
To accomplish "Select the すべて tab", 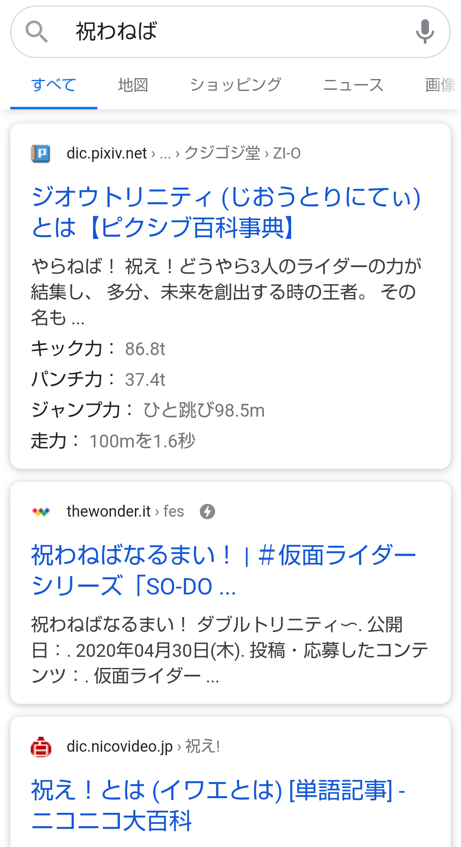I will point(54,85).
